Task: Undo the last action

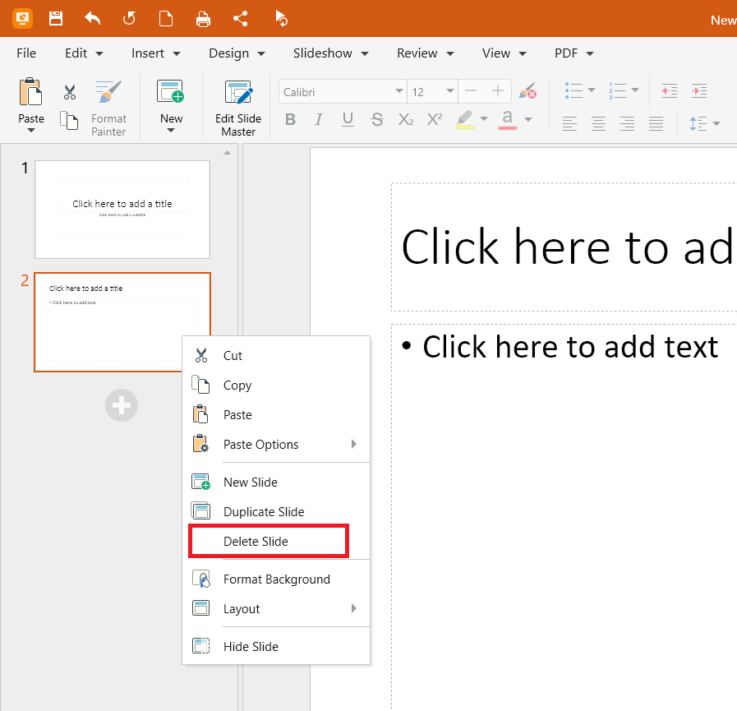Action: click(x=93, y=19)
